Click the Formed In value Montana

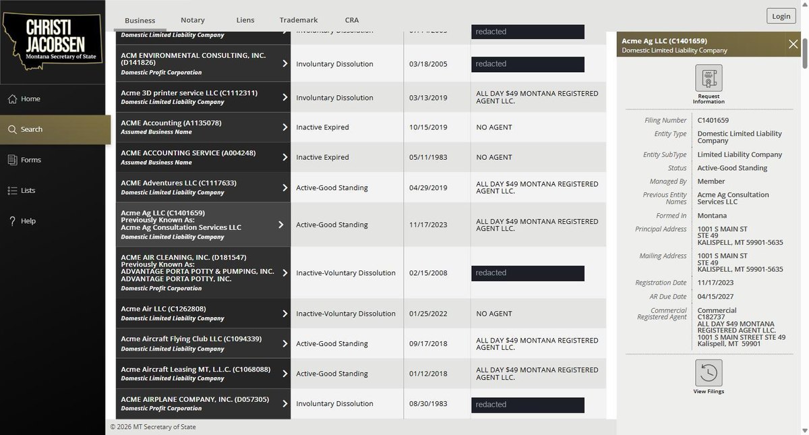pyautogui.click(x=712, y=216)
